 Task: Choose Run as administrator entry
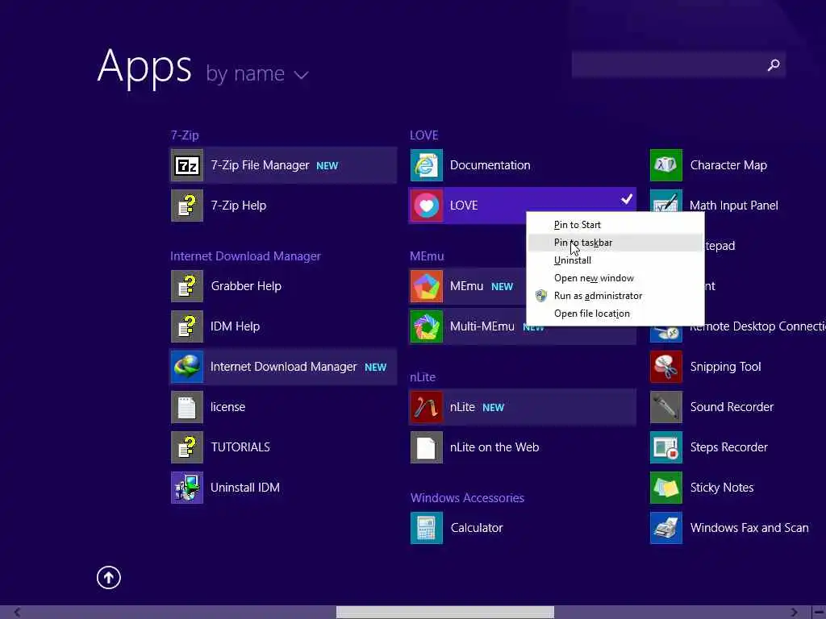(x=615, y=296)
